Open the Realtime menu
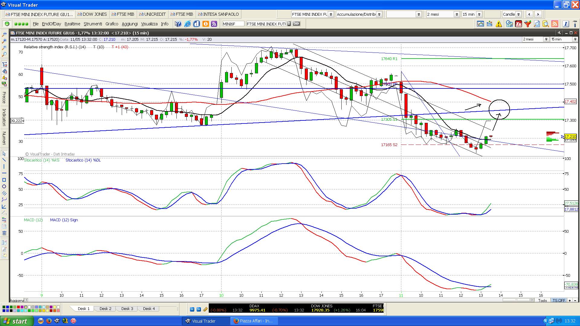 pyautogui.click(x=72, y=24)
